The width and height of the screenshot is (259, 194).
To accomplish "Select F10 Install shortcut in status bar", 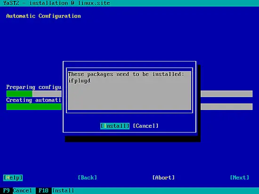I will click(57, 191).
